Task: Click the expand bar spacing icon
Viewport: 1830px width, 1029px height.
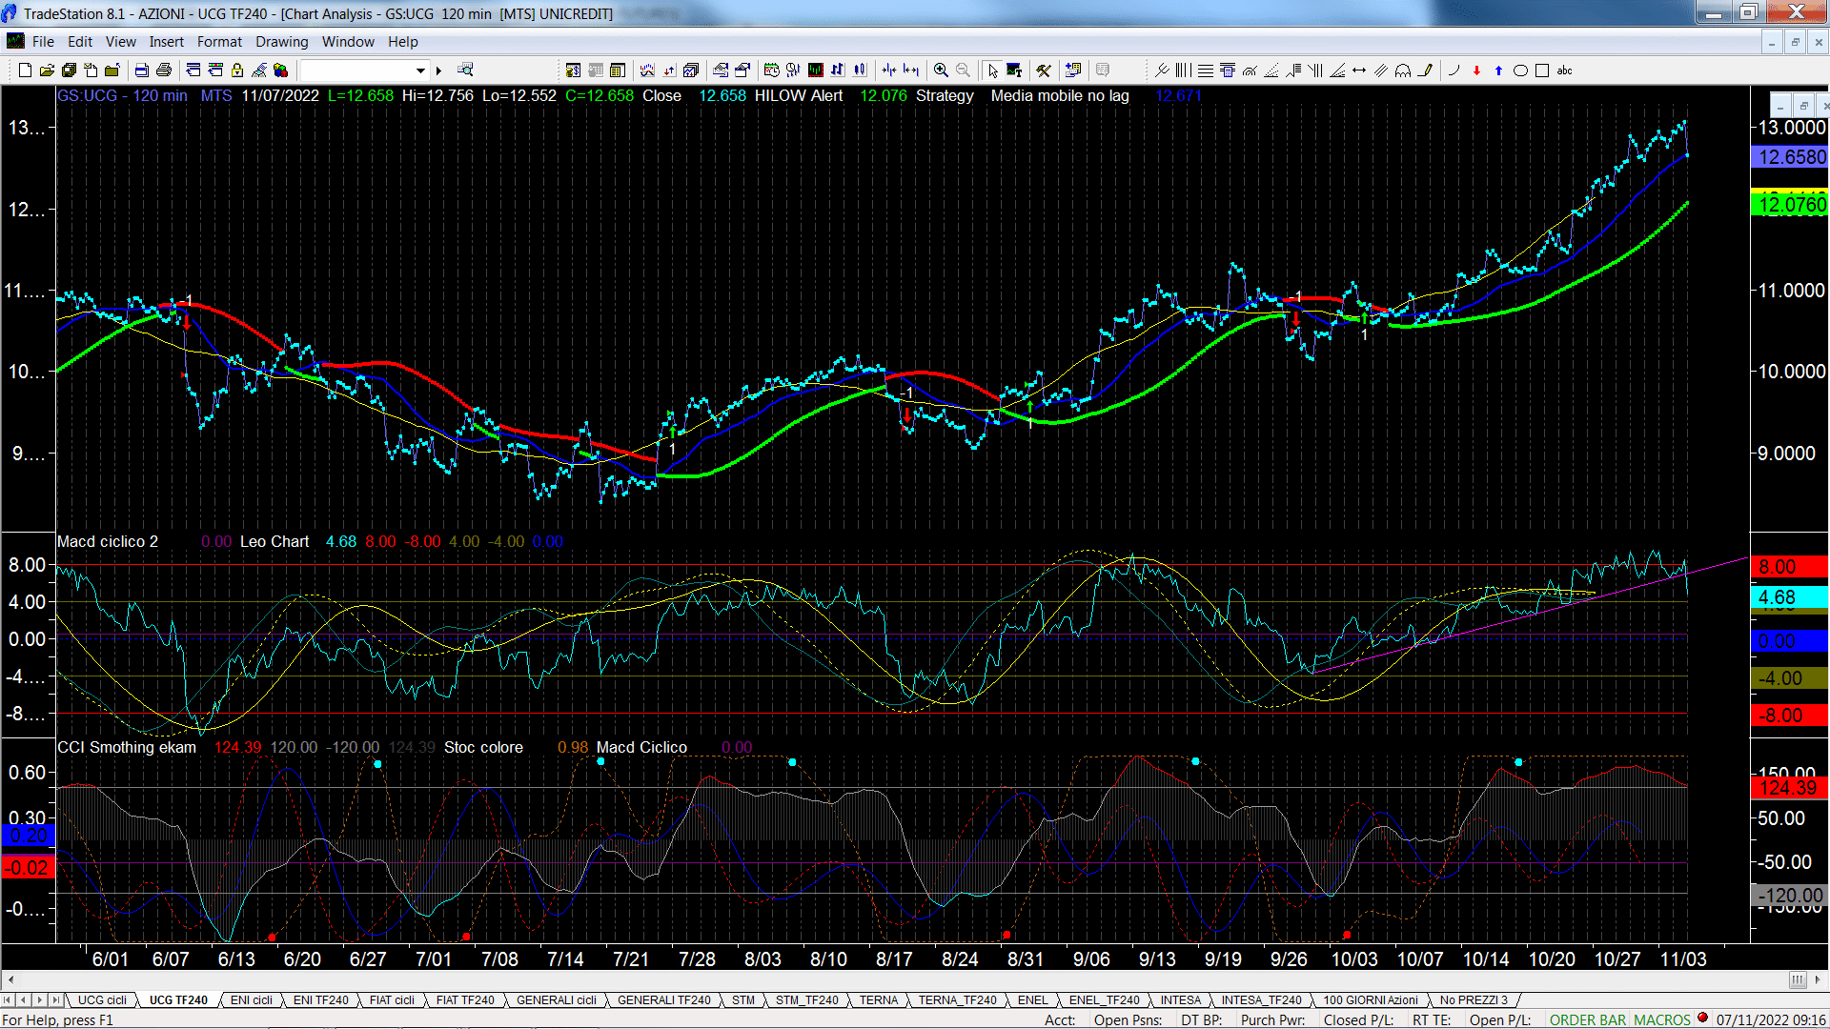Action: click(x=911, y=71)
